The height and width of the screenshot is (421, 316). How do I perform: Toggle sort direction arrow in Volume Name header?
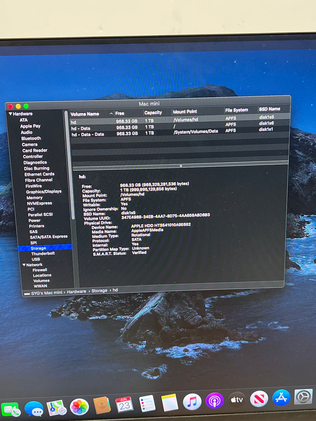coord(111,114)
